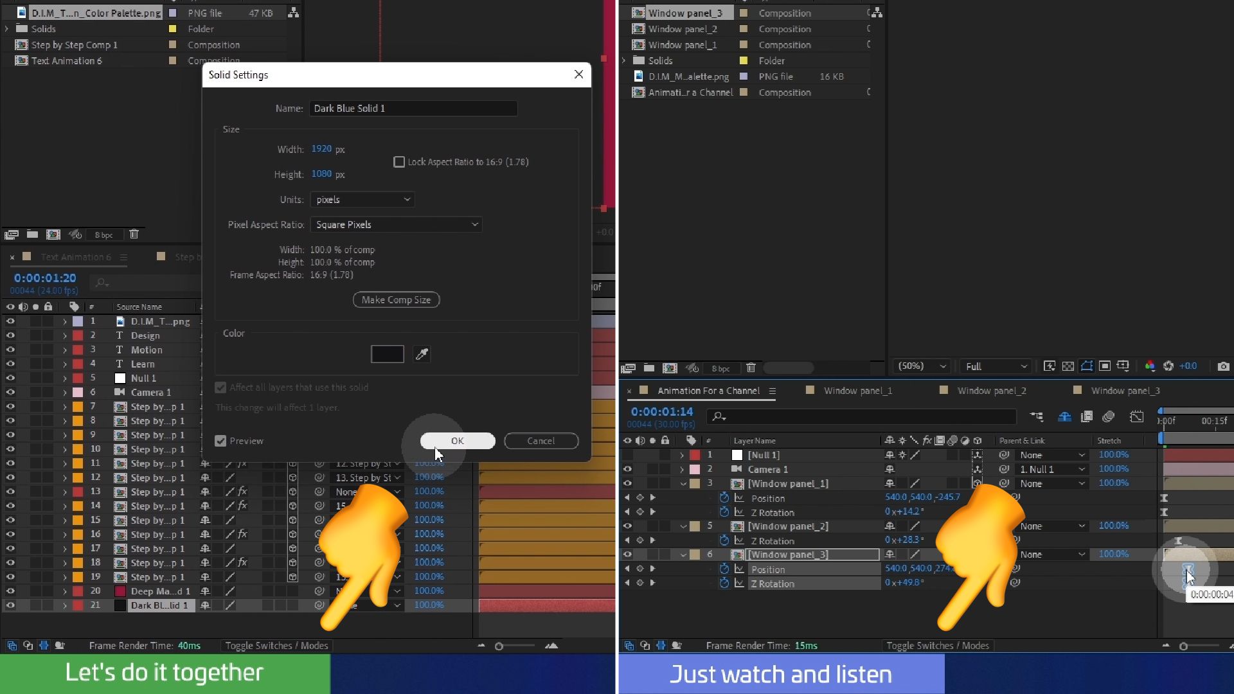Click the solid Name input field
This screenshot has height=694, width=1234.
[x=413, y=109]
